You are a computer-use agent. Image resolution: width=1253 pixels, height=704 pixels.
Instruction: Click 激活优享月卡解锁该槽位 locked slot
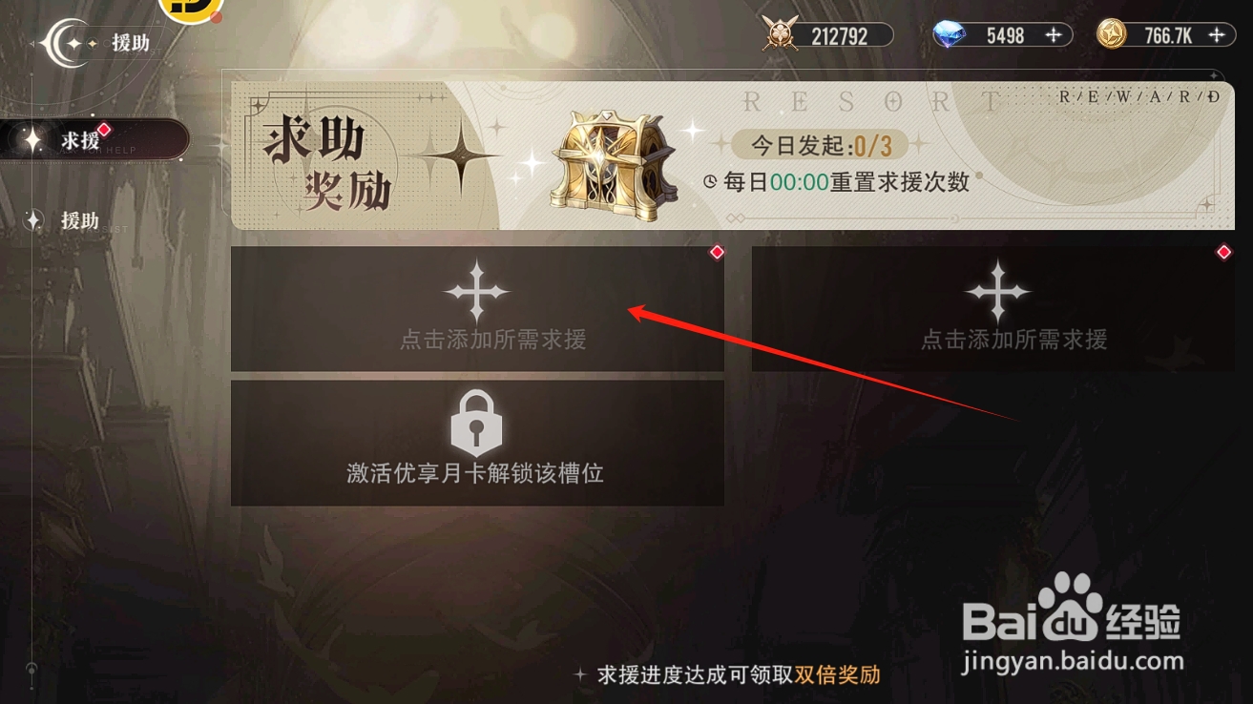(477, 443)
